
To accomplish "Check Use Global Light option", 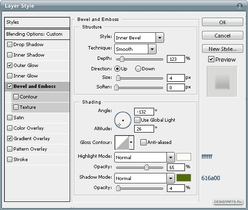I will pos(137,120).
